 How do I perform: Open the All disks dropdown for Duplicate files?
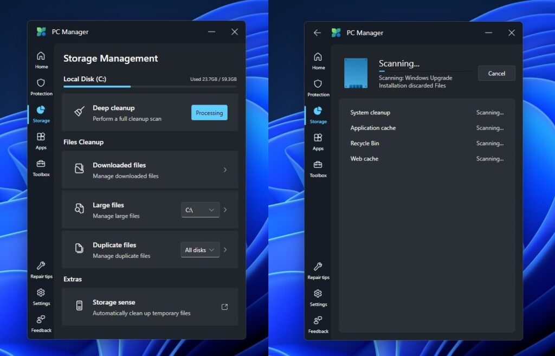[200, 249]
